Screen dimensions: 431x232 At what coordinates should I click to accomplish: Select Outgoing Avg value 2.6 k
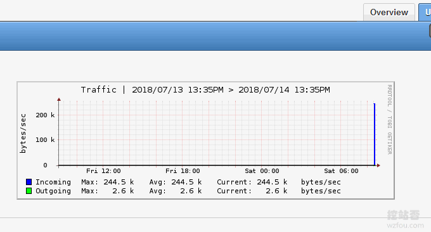tap(191, 191)
